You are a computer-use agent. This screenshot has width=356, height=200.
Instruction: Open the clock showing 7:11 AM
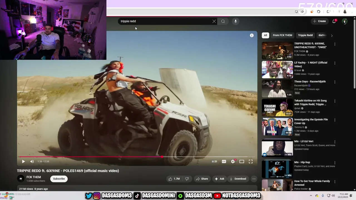click(342, 196)
